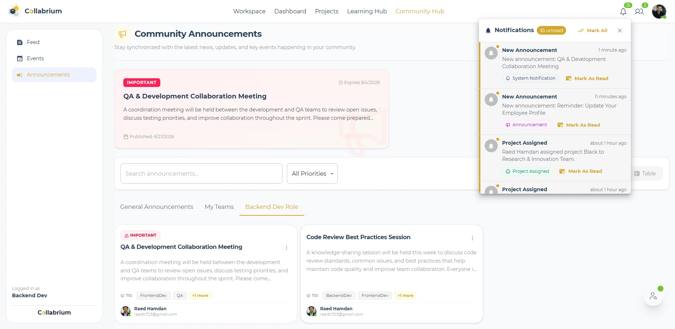Open the My Teams tab
The image size is (675, 329).
point(219,207)
